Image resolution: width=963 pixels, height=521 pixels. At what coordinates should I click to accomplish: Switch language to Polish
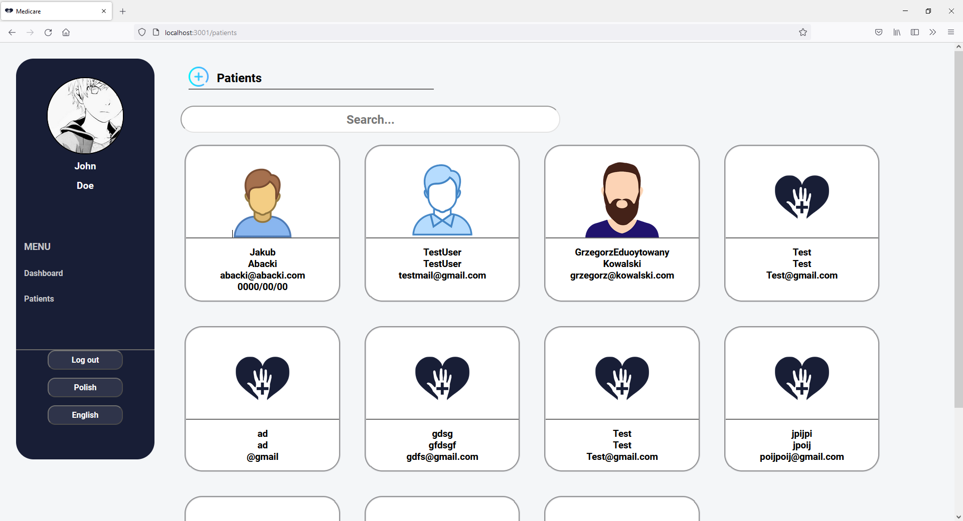click(x=85, y=387)
